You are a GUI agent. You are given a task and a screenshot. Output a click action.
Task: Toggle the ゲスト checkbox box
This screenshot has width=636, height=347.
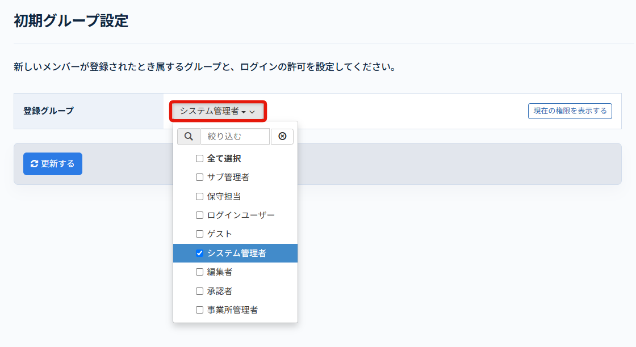tap(199, 234)
